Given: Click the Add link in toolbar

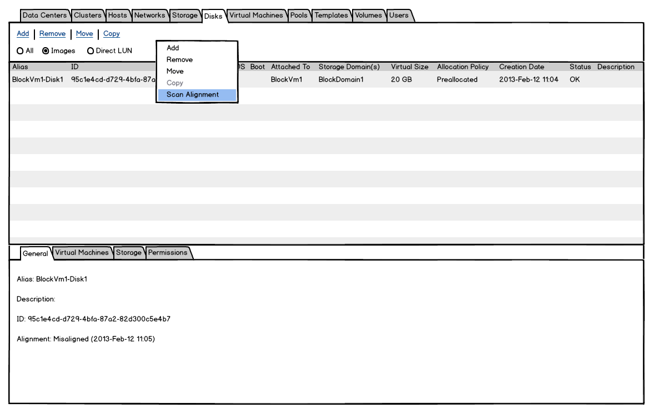Looking at the screenshot, I should [x=23, y=34].
